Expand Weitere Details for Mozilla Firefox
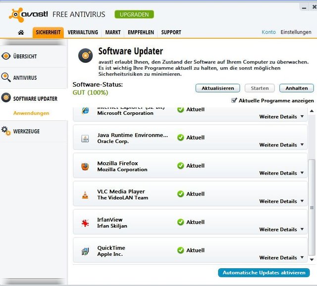This screenshot has height=286, width=317. coord(281,173)
